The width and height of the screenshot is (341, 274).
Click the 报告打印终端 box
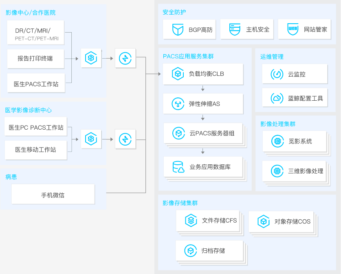coord(35,58)
